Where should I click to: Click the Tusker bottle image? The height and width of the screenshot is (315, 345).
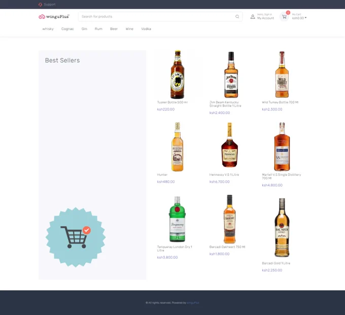178,74
